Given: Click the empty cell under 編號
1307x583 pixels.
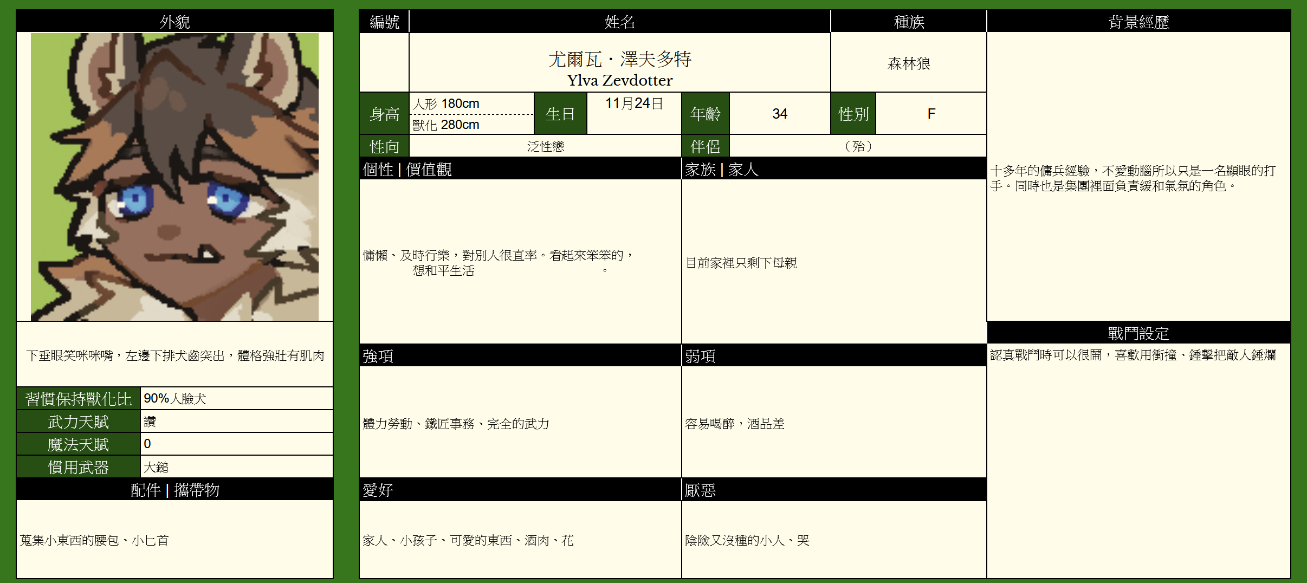Looking at the screenshot, I should tap(384, 62).
